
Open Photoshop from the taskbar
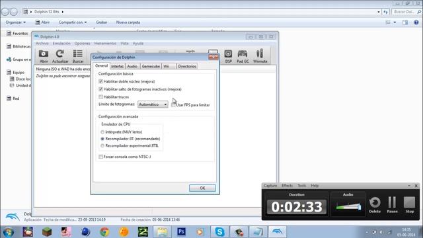181,232
